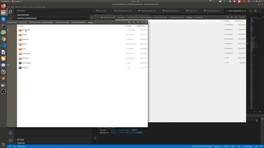Collapse UNTITLED (WORKSPACE) section
This screenshot has height=148, width=264.
click(26, 18)
